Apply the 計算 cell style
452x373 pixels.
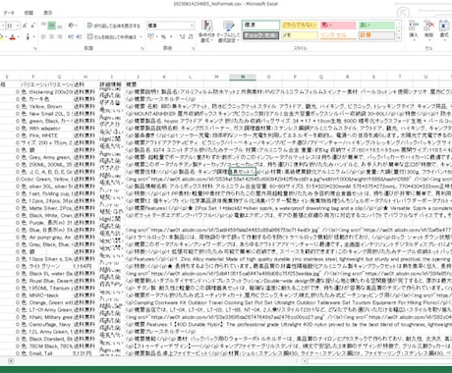tap(376, 35)
